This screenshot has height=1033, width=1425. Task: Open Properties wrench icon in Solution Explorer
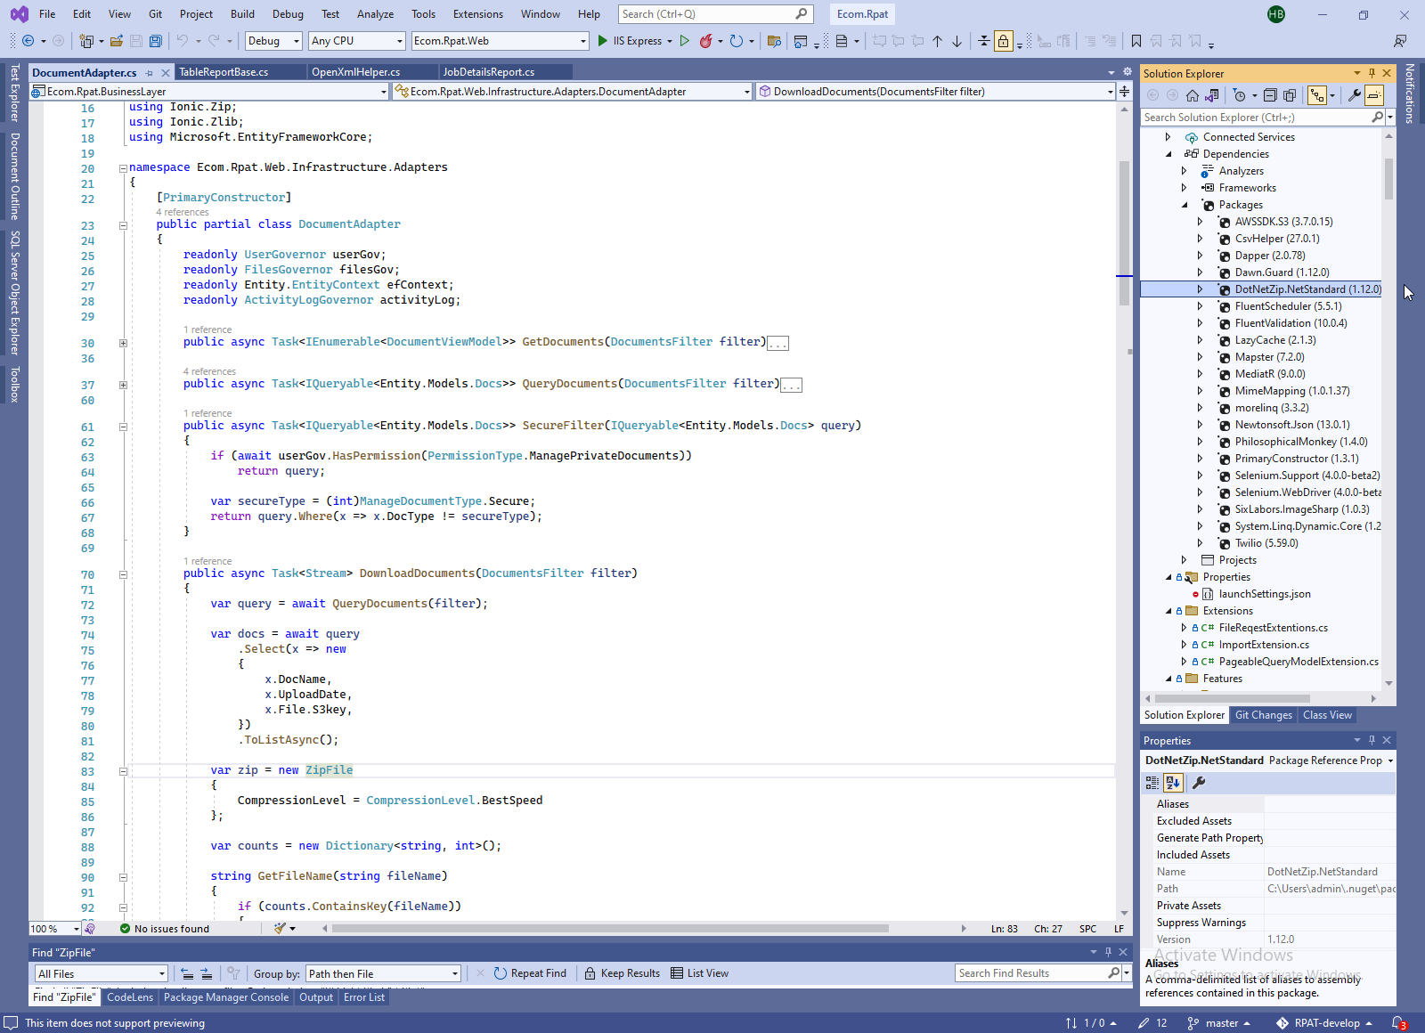[x=1354, y=95]
